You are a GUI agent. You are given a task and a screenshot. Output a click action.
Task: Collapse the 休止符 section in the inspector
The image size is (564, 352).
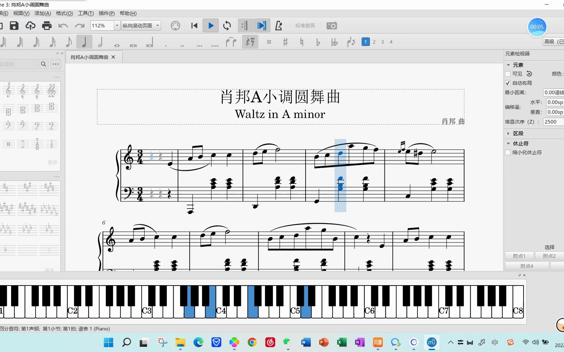point(508,143)
